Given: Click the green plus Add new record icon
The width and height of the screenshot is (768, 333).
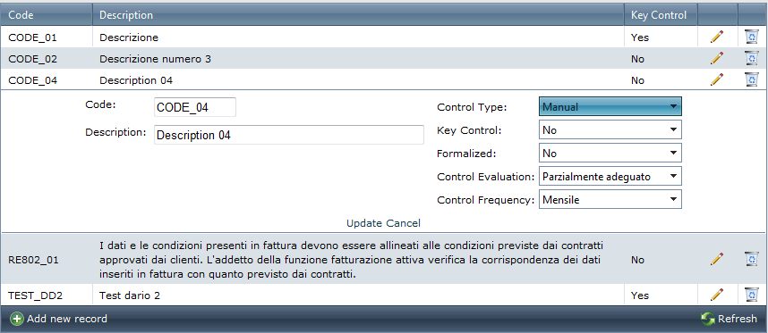Looking at the screenshot, I should click(17, 319).
